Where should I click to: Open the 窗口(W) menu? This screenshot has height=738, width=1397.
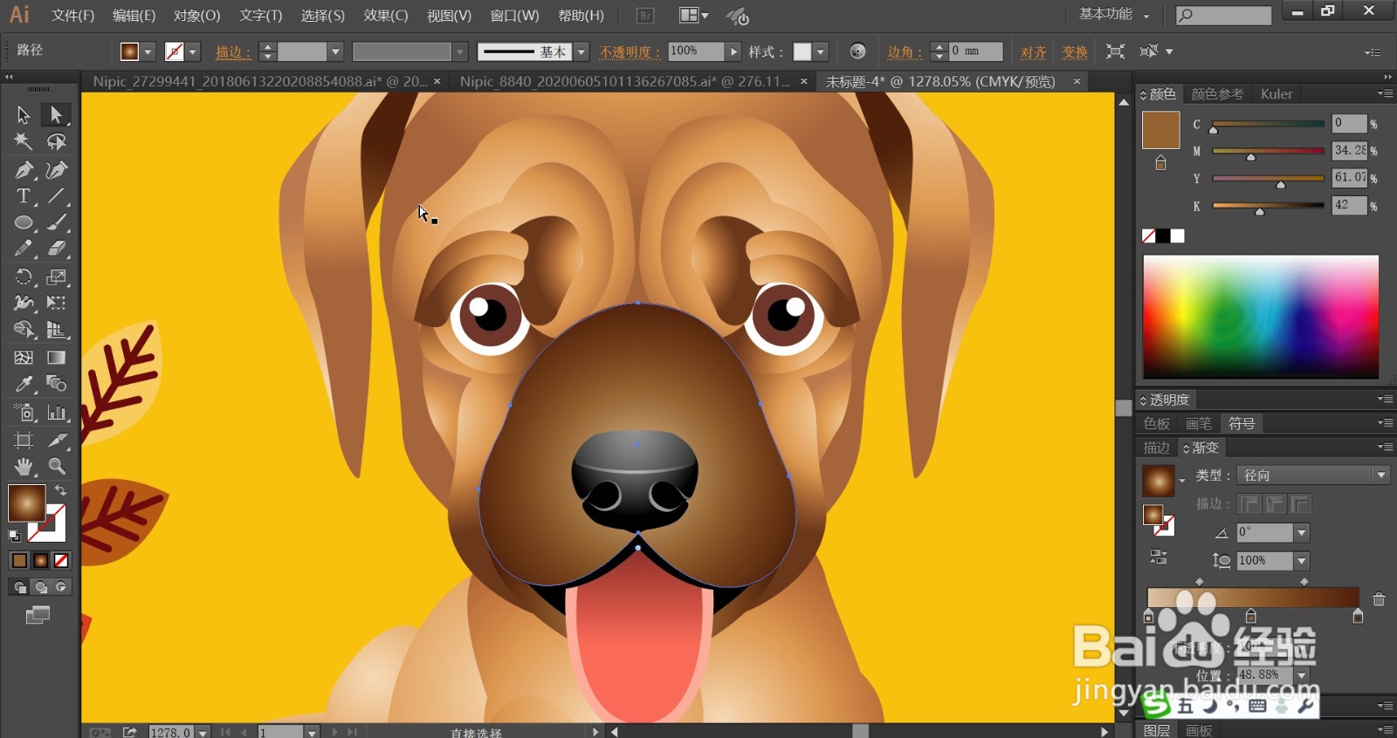[x=514, y=16]
